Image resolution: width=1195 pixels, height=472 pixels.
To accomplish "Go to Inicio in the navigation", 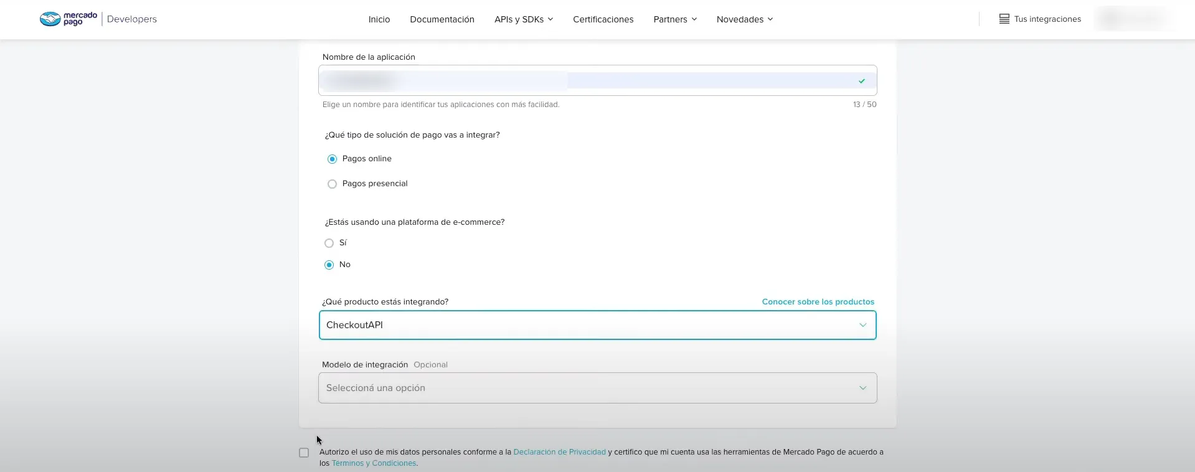I will tap(379, 19).
